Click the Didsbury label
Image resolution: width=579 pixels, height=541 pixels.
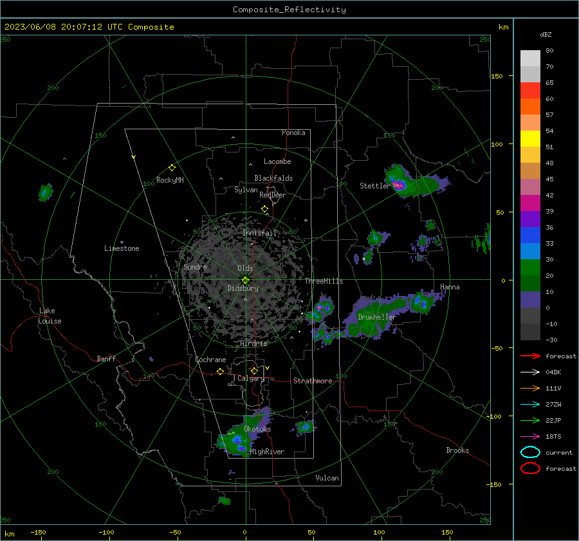pos(243,288)
